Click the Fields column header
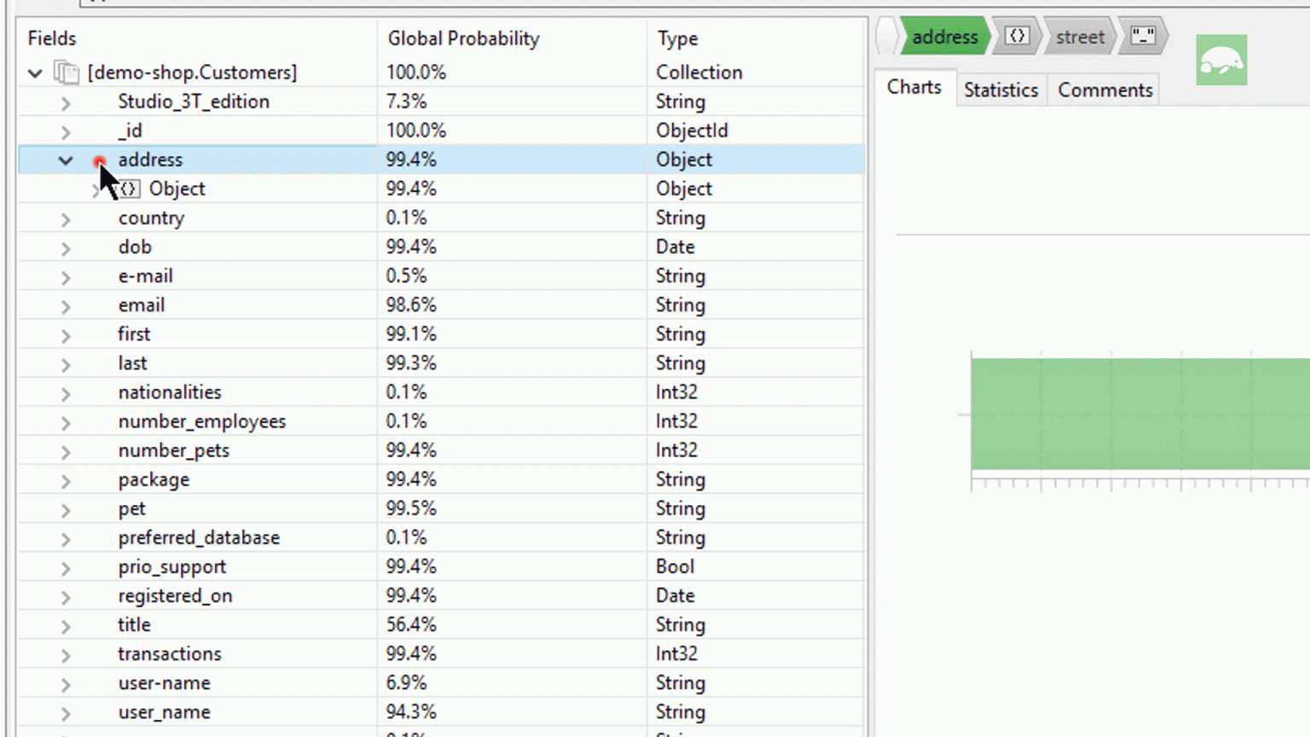 click(x=52, y=38)
